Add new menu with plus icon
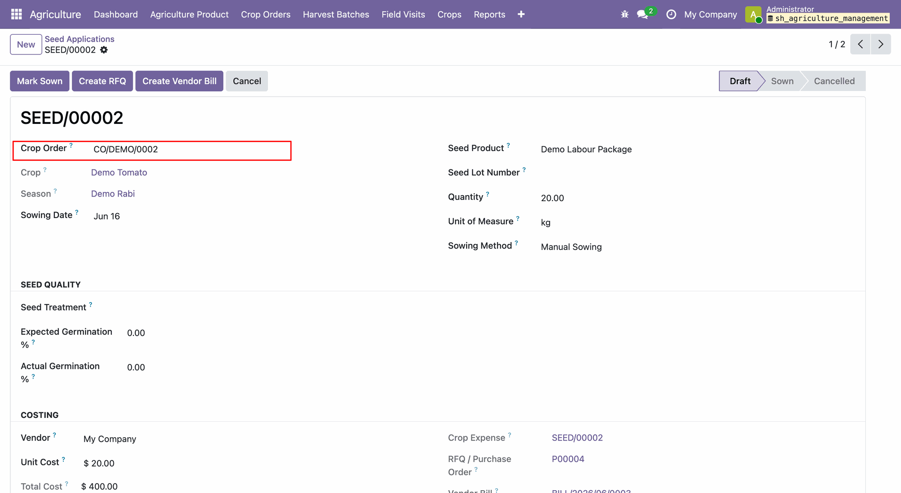The image size is (901, 493). point(521,15)
